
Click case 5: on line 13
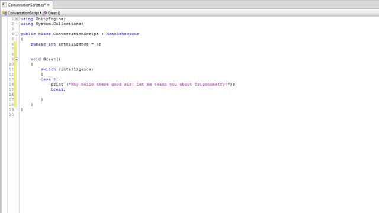pyautogui.click(x=50, y=79)
